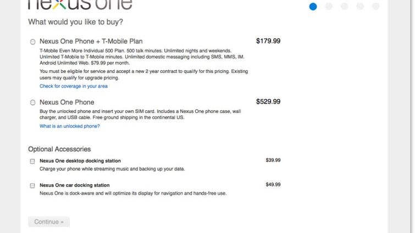The height and width of the screenshot is (233, 415).
Task: Tick the desktop docking station checkbox
Action: pos(32,161)
